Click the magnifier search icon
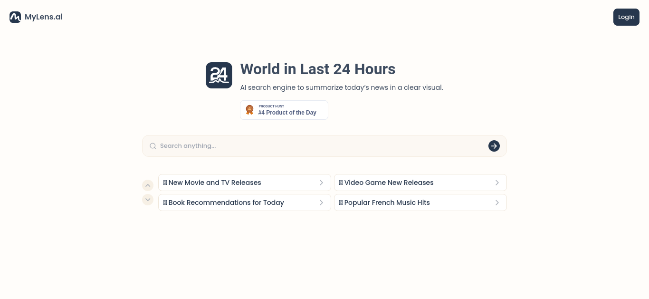 point(153,146)
